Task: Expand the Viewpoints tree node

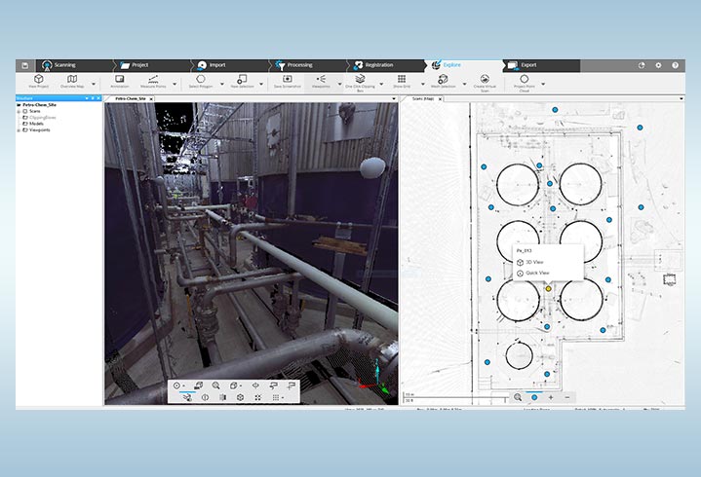Action: point(20,129)
